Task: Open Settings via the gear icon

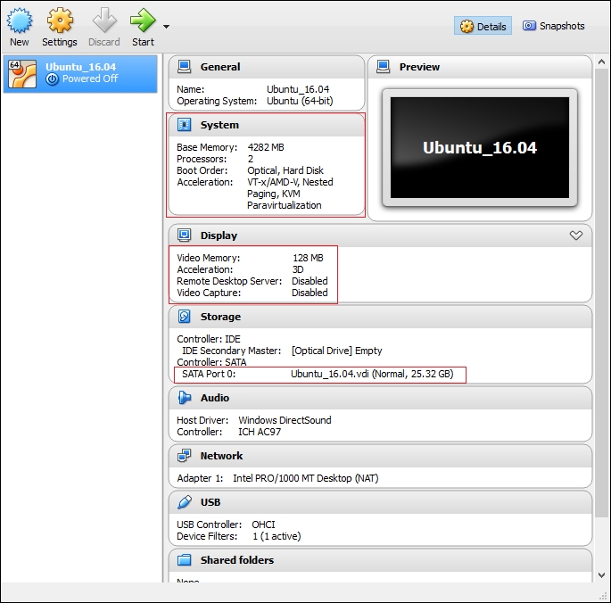Action: coord(60,21)
